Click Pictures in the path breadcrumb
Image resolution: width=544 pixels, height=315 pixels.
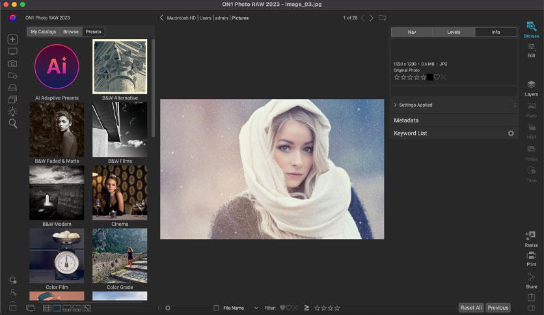(240, 18)
